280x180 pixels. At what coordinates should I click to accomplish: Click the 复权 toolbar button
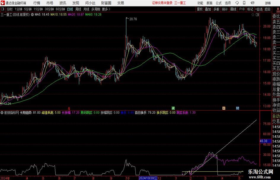[x=200, y=9]
